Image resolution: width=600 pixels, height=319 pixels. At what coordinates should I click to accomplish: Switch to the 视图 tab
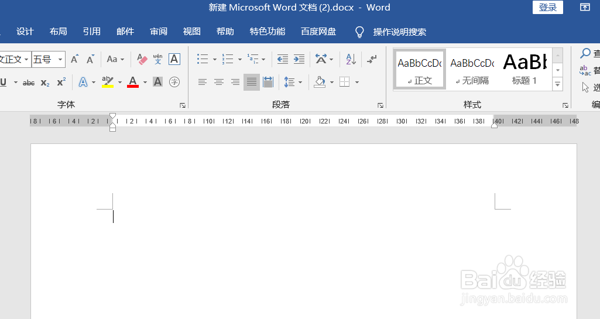[x=192, y=32]
